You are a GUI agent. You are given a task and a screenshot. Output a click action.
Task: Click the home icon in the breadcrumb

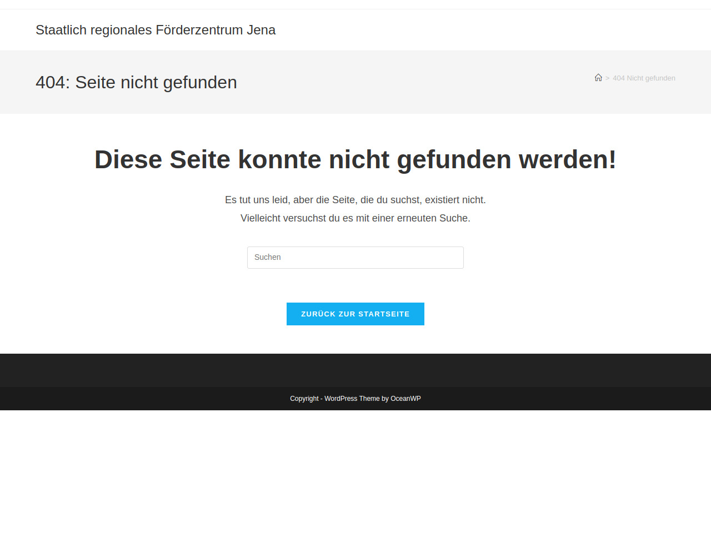click(x=598, y=78)
